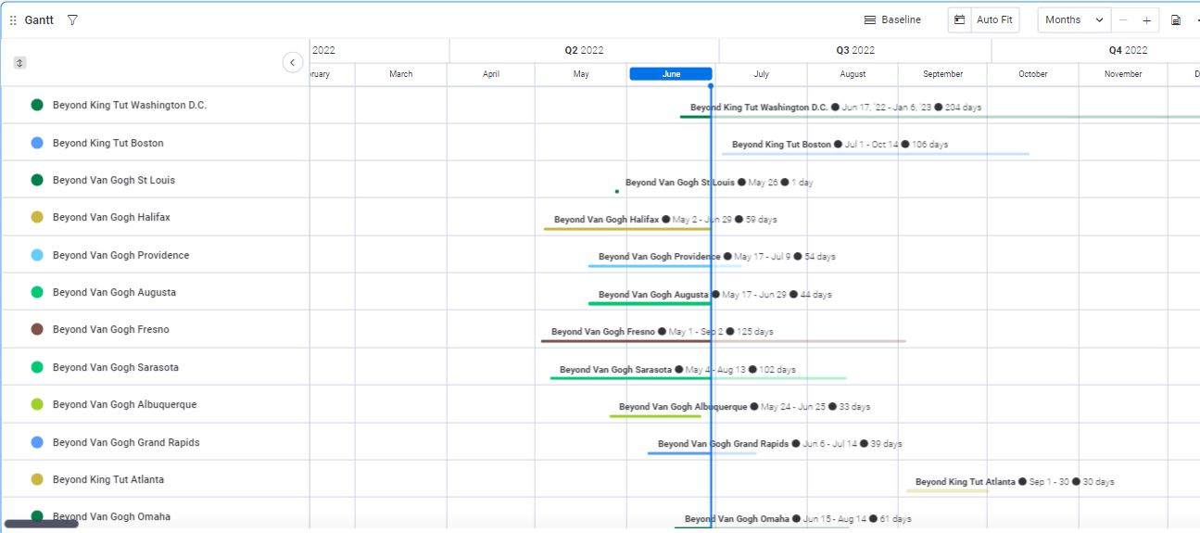Click the July month header

pyautogui.click(x=761, y=74)
